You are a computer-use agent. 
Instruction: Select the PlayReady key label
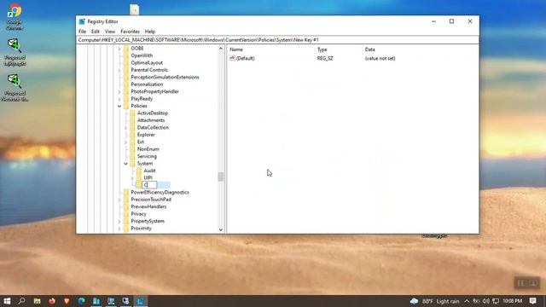tap(142, 99)
